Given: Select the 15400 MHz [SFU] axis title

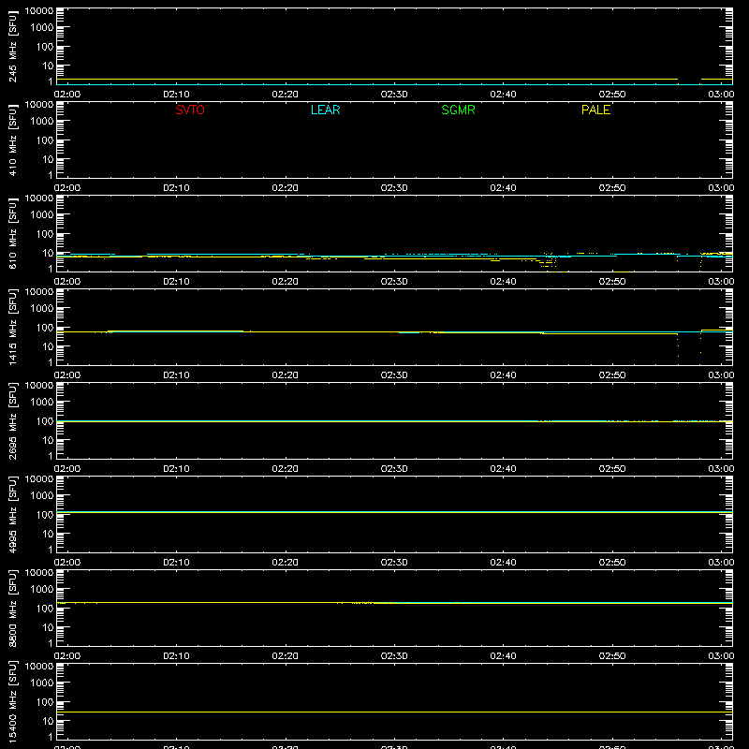Looking at the screenshot, I should 13,701.
